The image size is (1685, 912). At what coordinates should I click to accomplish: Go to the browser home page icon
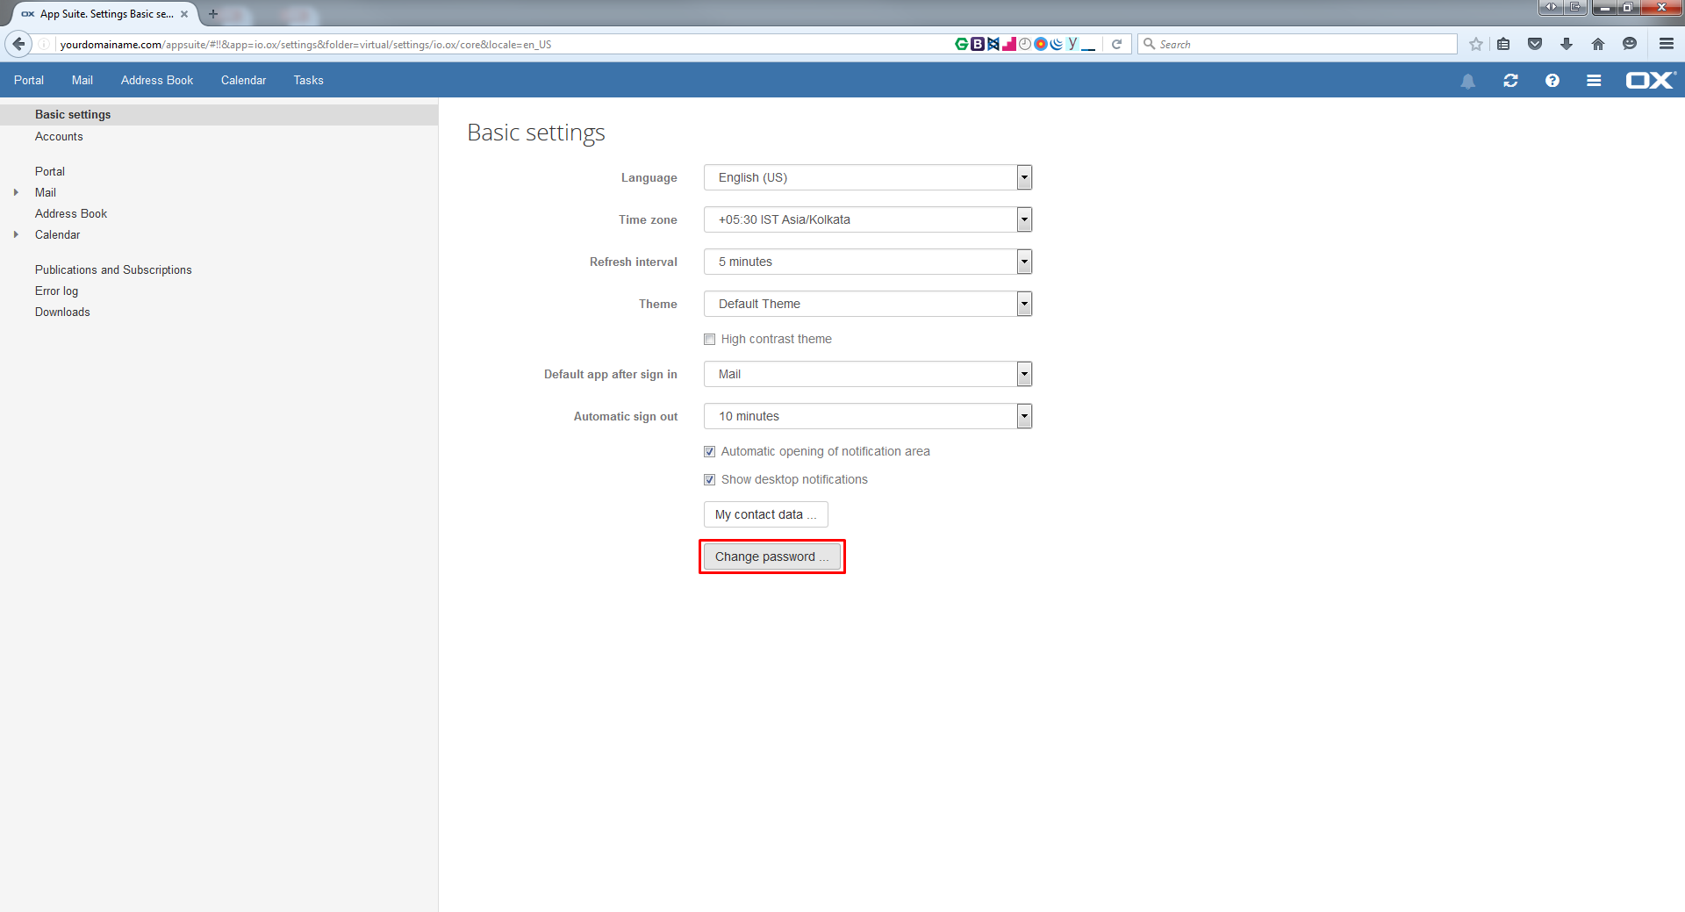[1598, 44]
